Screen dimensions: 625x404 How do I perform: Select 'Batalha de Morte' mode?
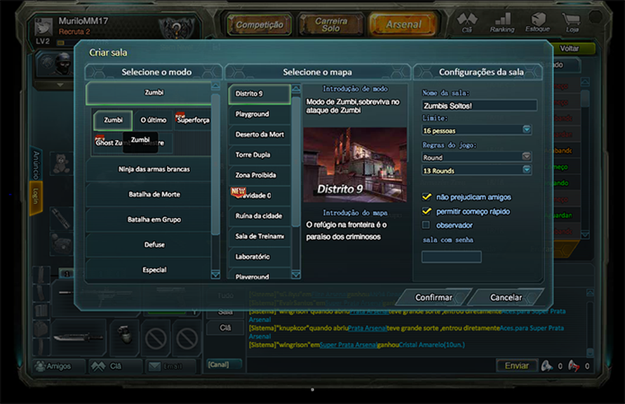coord(149,194)
